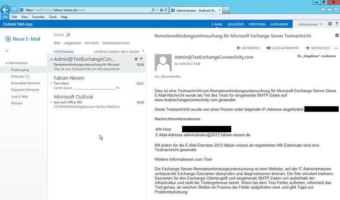This screenshot has width=340, height=200.
Task: Open the Tools menu
Action: (53, 17)
